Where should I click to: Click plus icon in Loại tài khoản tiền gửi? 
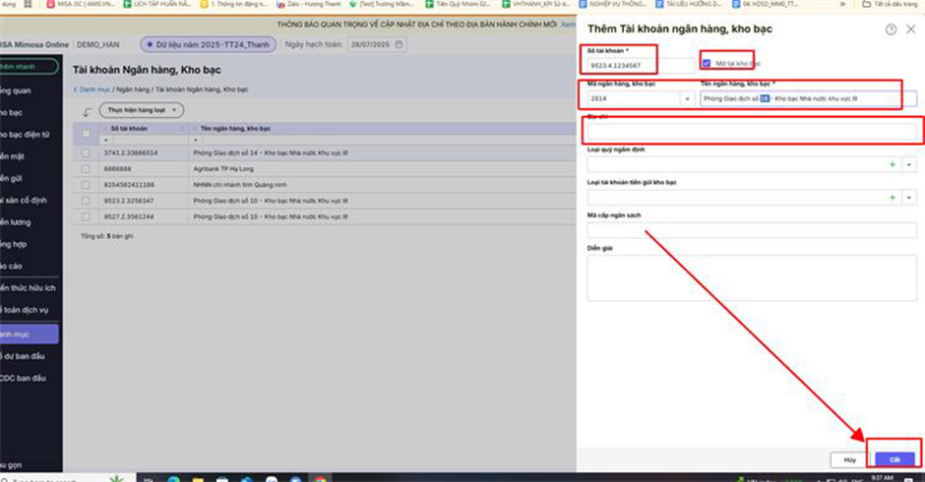point(893,198)
